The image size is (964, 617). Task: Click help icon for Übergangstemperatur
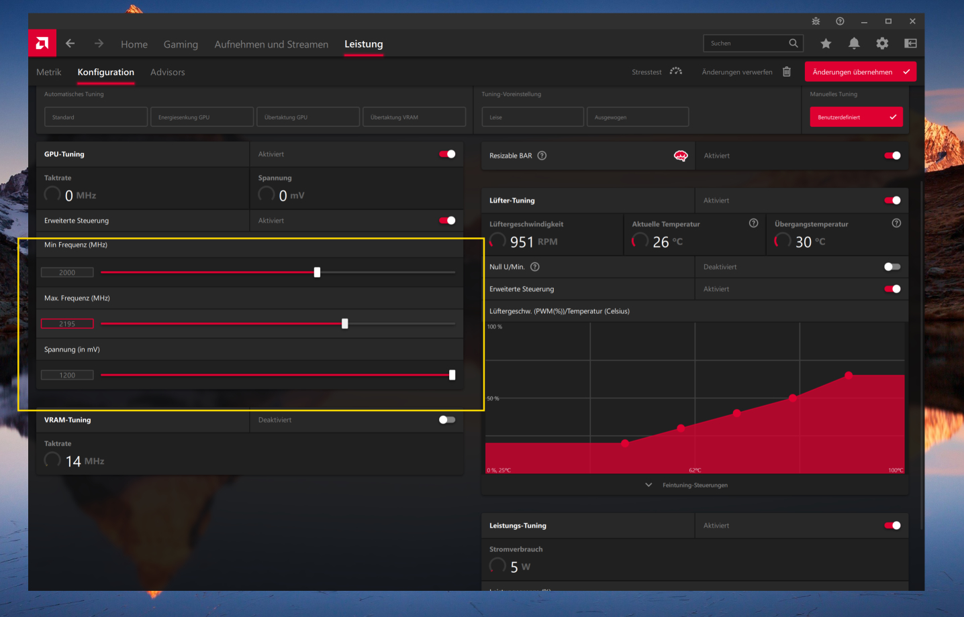[x=896, y=223]
